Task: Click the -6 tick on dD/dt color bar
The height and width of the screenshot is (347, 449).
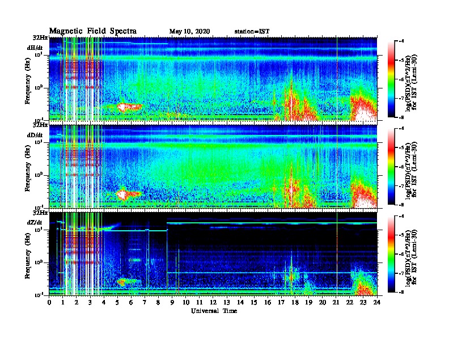Action: pos(401,167)
